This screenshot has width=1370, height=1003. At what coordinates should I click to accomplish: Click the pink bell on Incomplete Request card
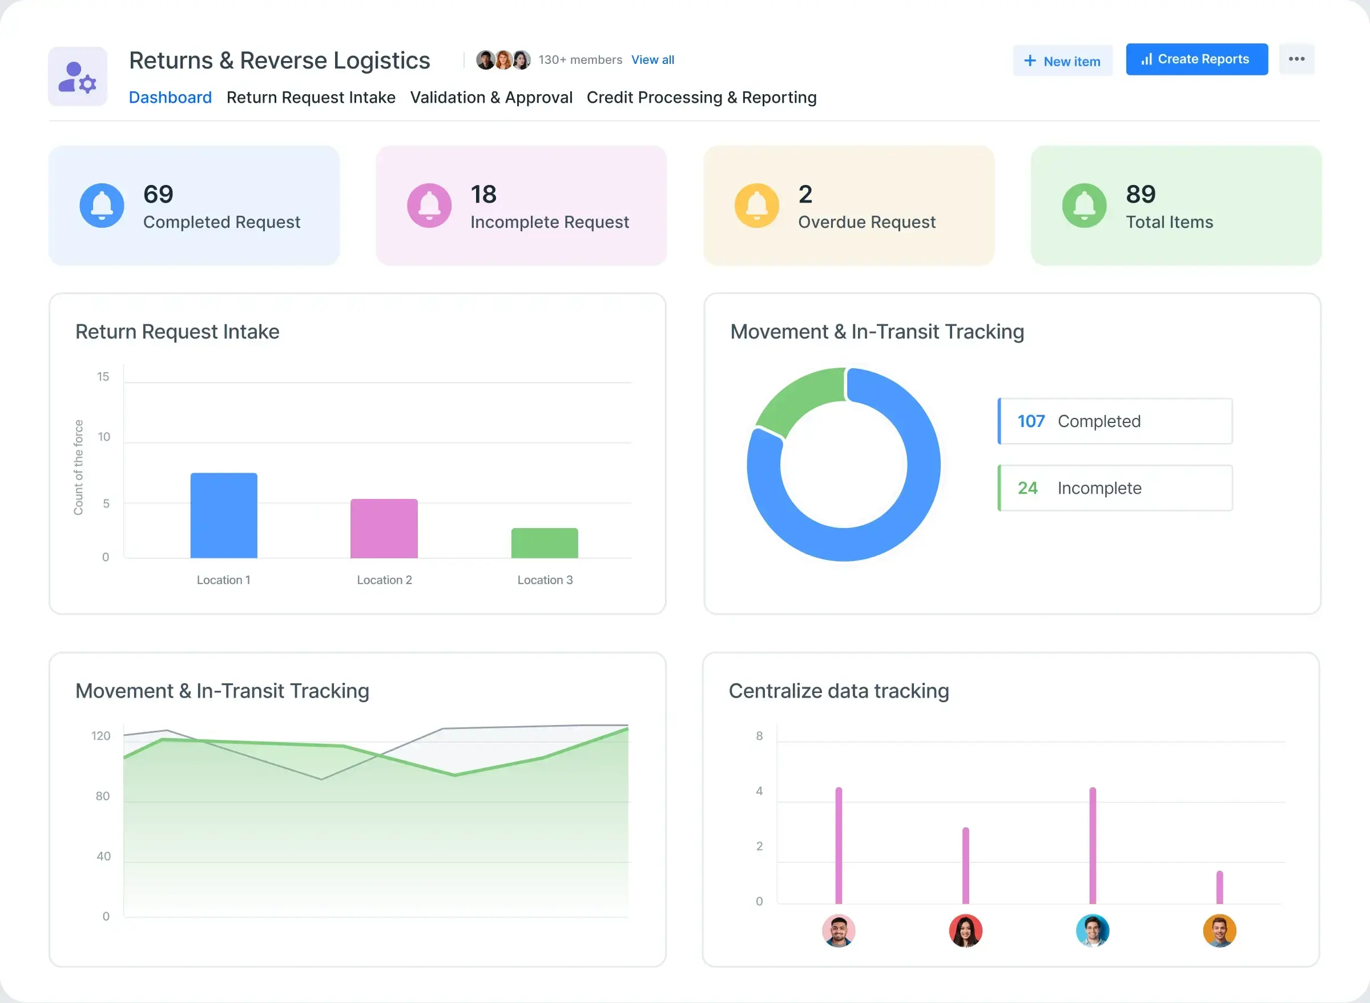[x=429, y=205]
